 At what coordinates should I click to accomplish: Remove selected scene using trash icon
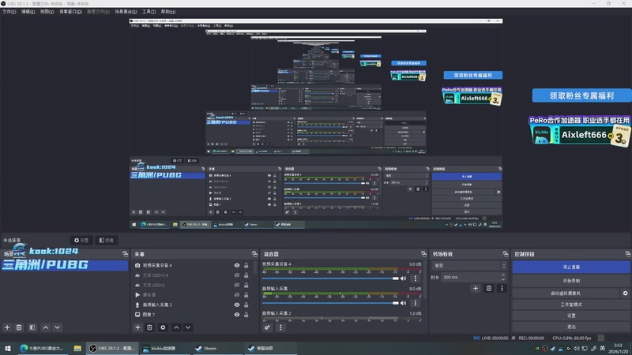point(19,327)
